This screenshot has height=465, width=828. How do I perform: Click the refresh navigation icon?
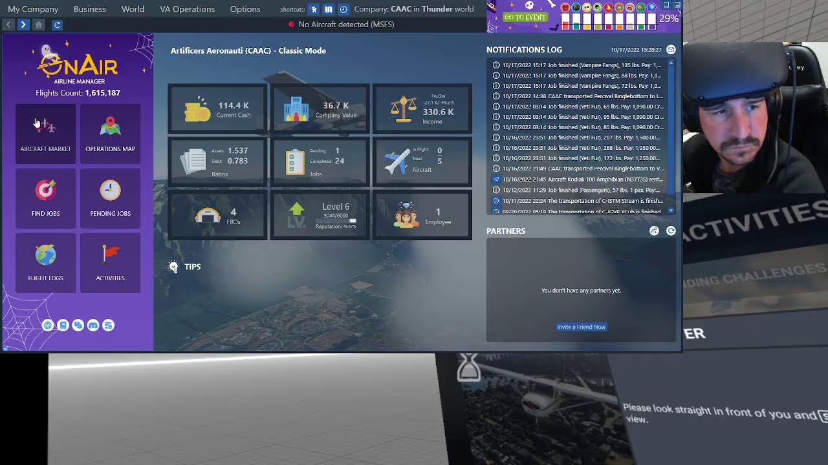coord(57,25)
